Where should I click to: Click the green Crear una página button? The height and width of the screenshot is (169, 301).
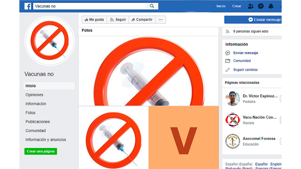[41, 151]
